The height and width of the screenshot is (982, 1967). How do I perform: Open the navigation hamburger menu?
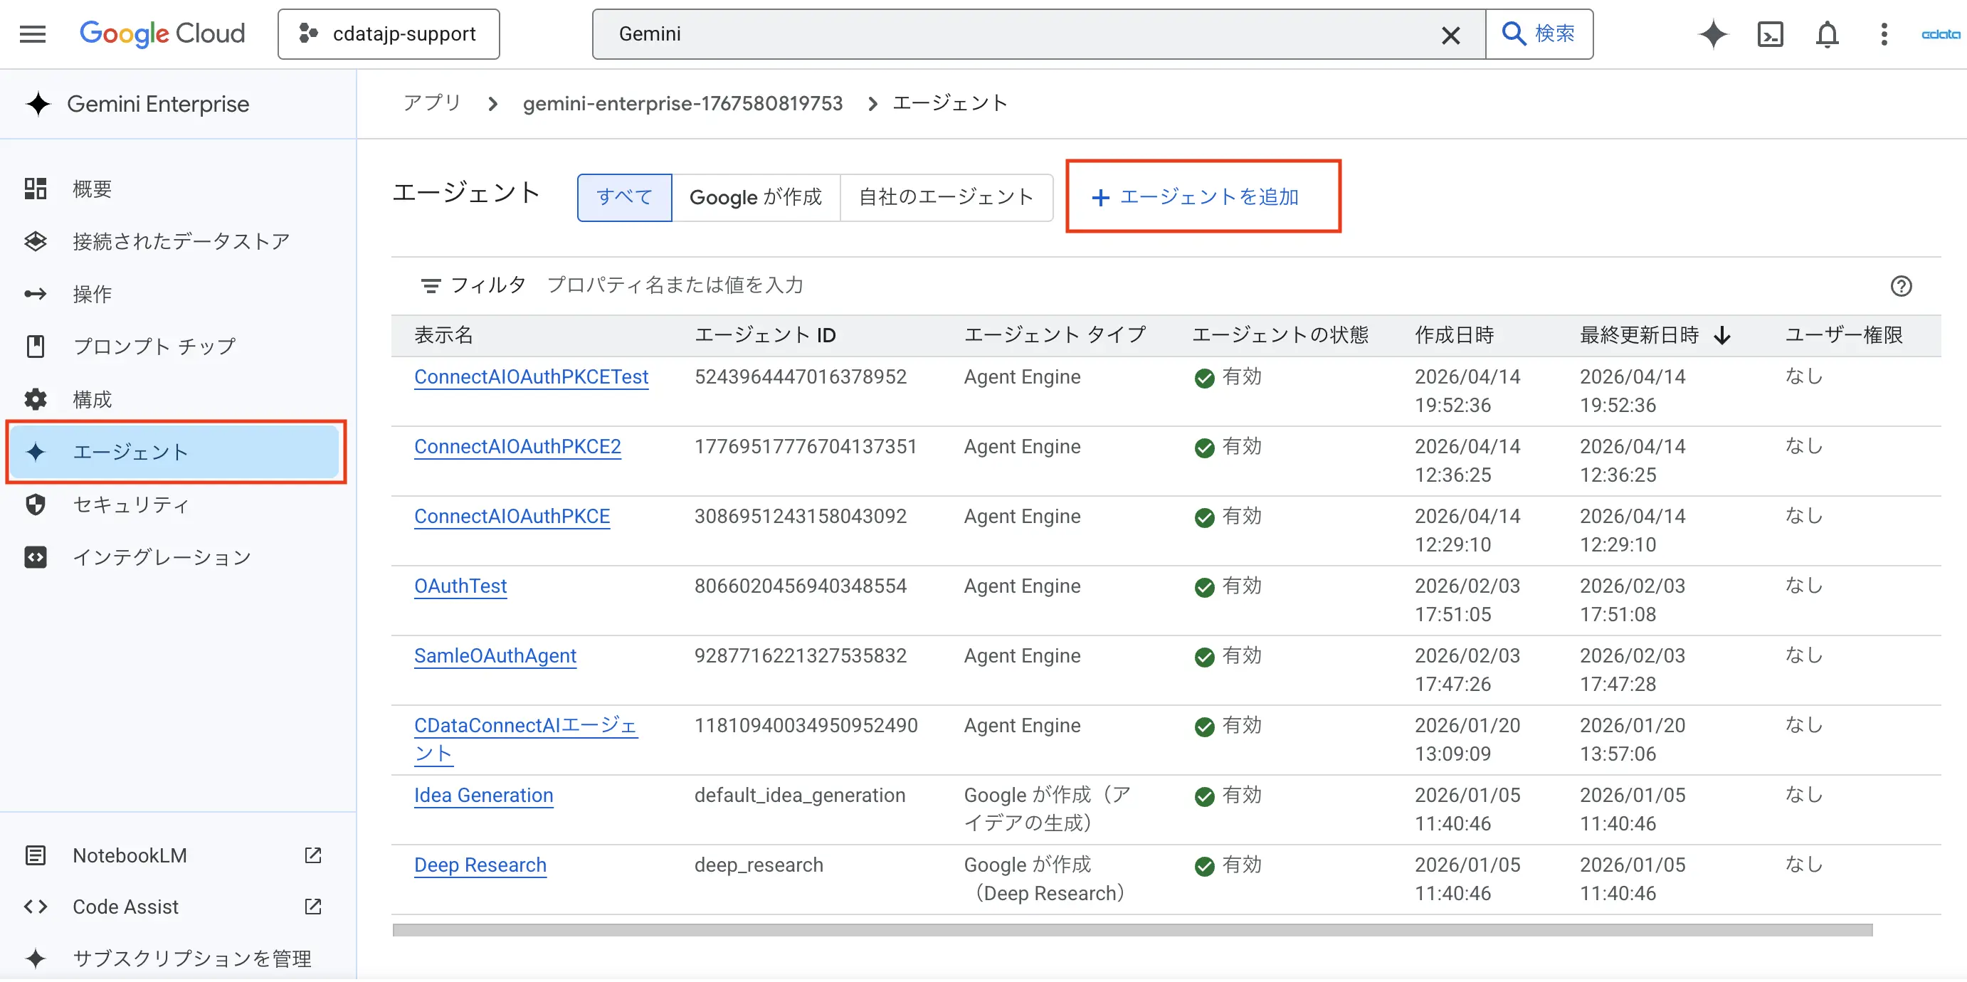tap(32, 33)
